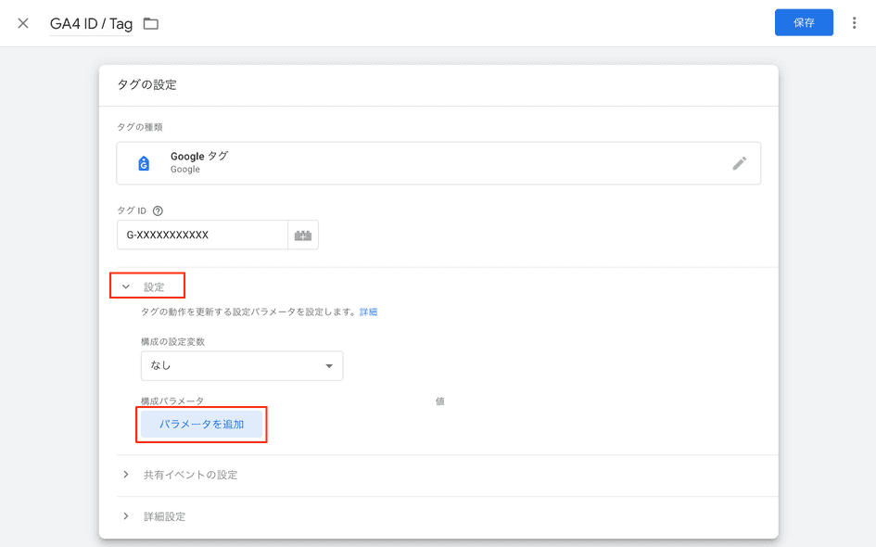Viewport: 876px width, 547px height.
Task: Open the 構成の設定変数 dropdown showing なし
Action: pyautogui.click(x=241, y=365)
